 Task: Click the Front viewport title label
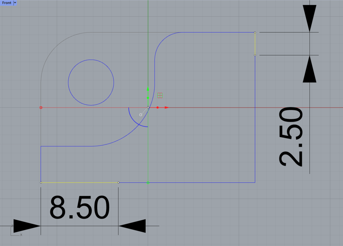click(x=7, y=3)
